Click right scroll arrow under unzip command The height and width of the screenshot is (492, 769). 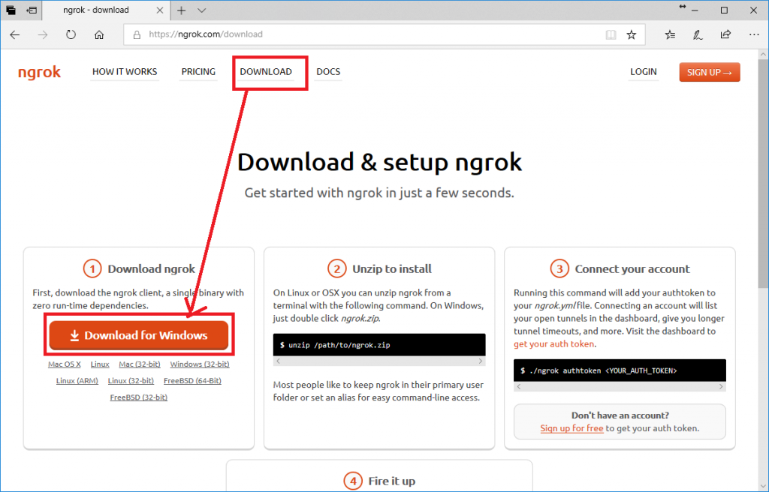pos(480,361)
